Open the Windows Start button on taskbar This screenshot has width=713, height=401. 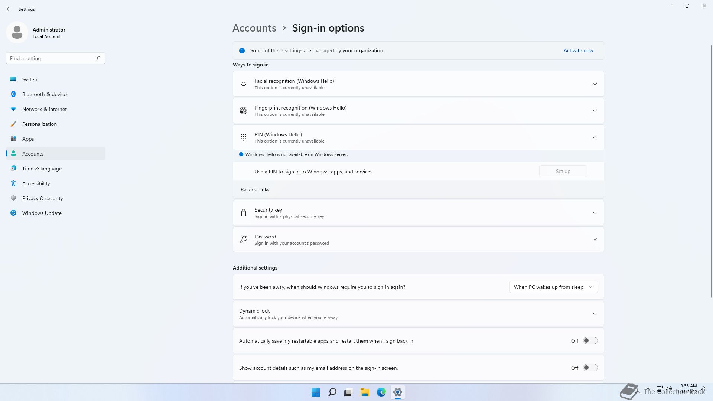point(316,392)
